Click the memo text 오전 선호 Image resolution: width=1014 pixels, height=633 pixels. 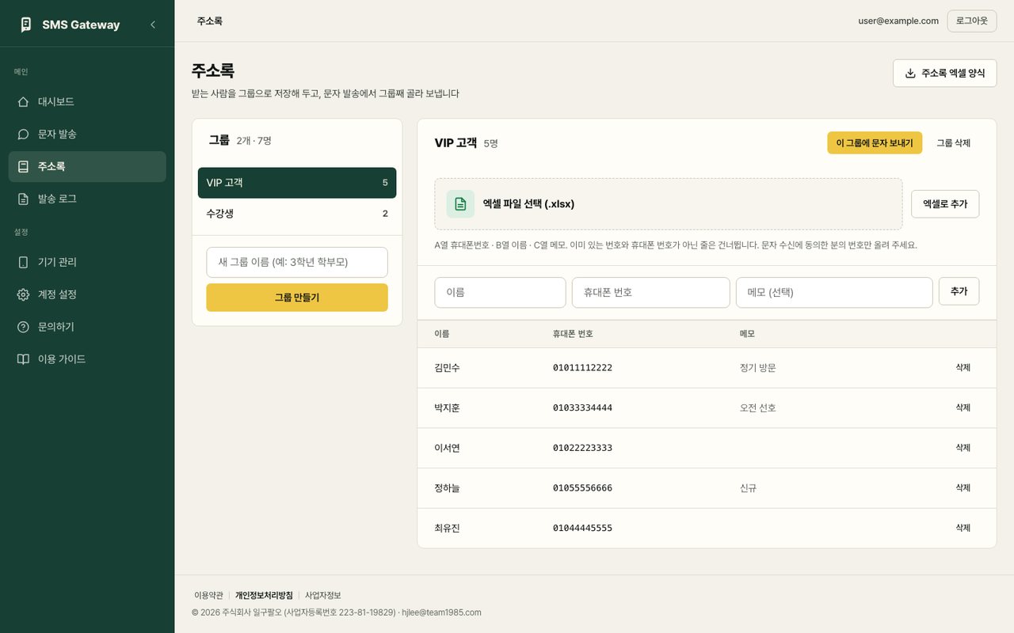tap(758, 408)
